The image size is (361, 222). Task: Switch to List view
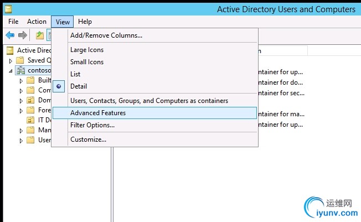(154, 74)
